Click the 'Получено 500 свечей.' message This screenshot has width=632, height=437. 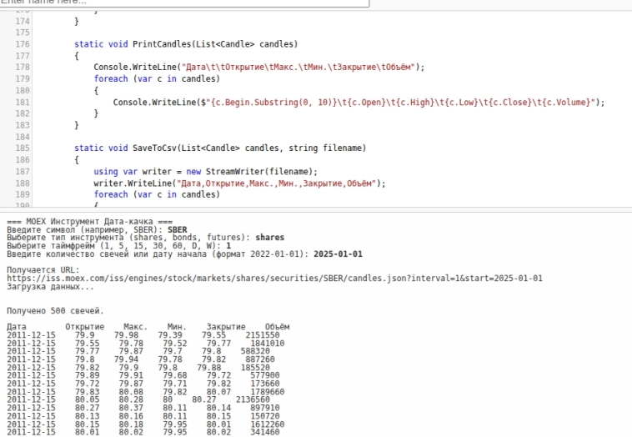point(55,310)
